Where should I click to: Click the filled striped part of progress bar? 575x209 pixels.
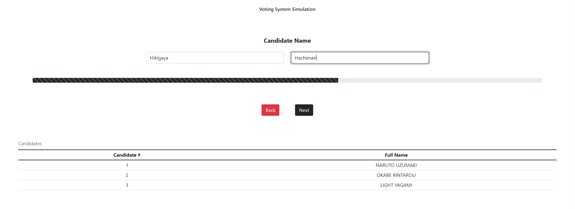185,80
